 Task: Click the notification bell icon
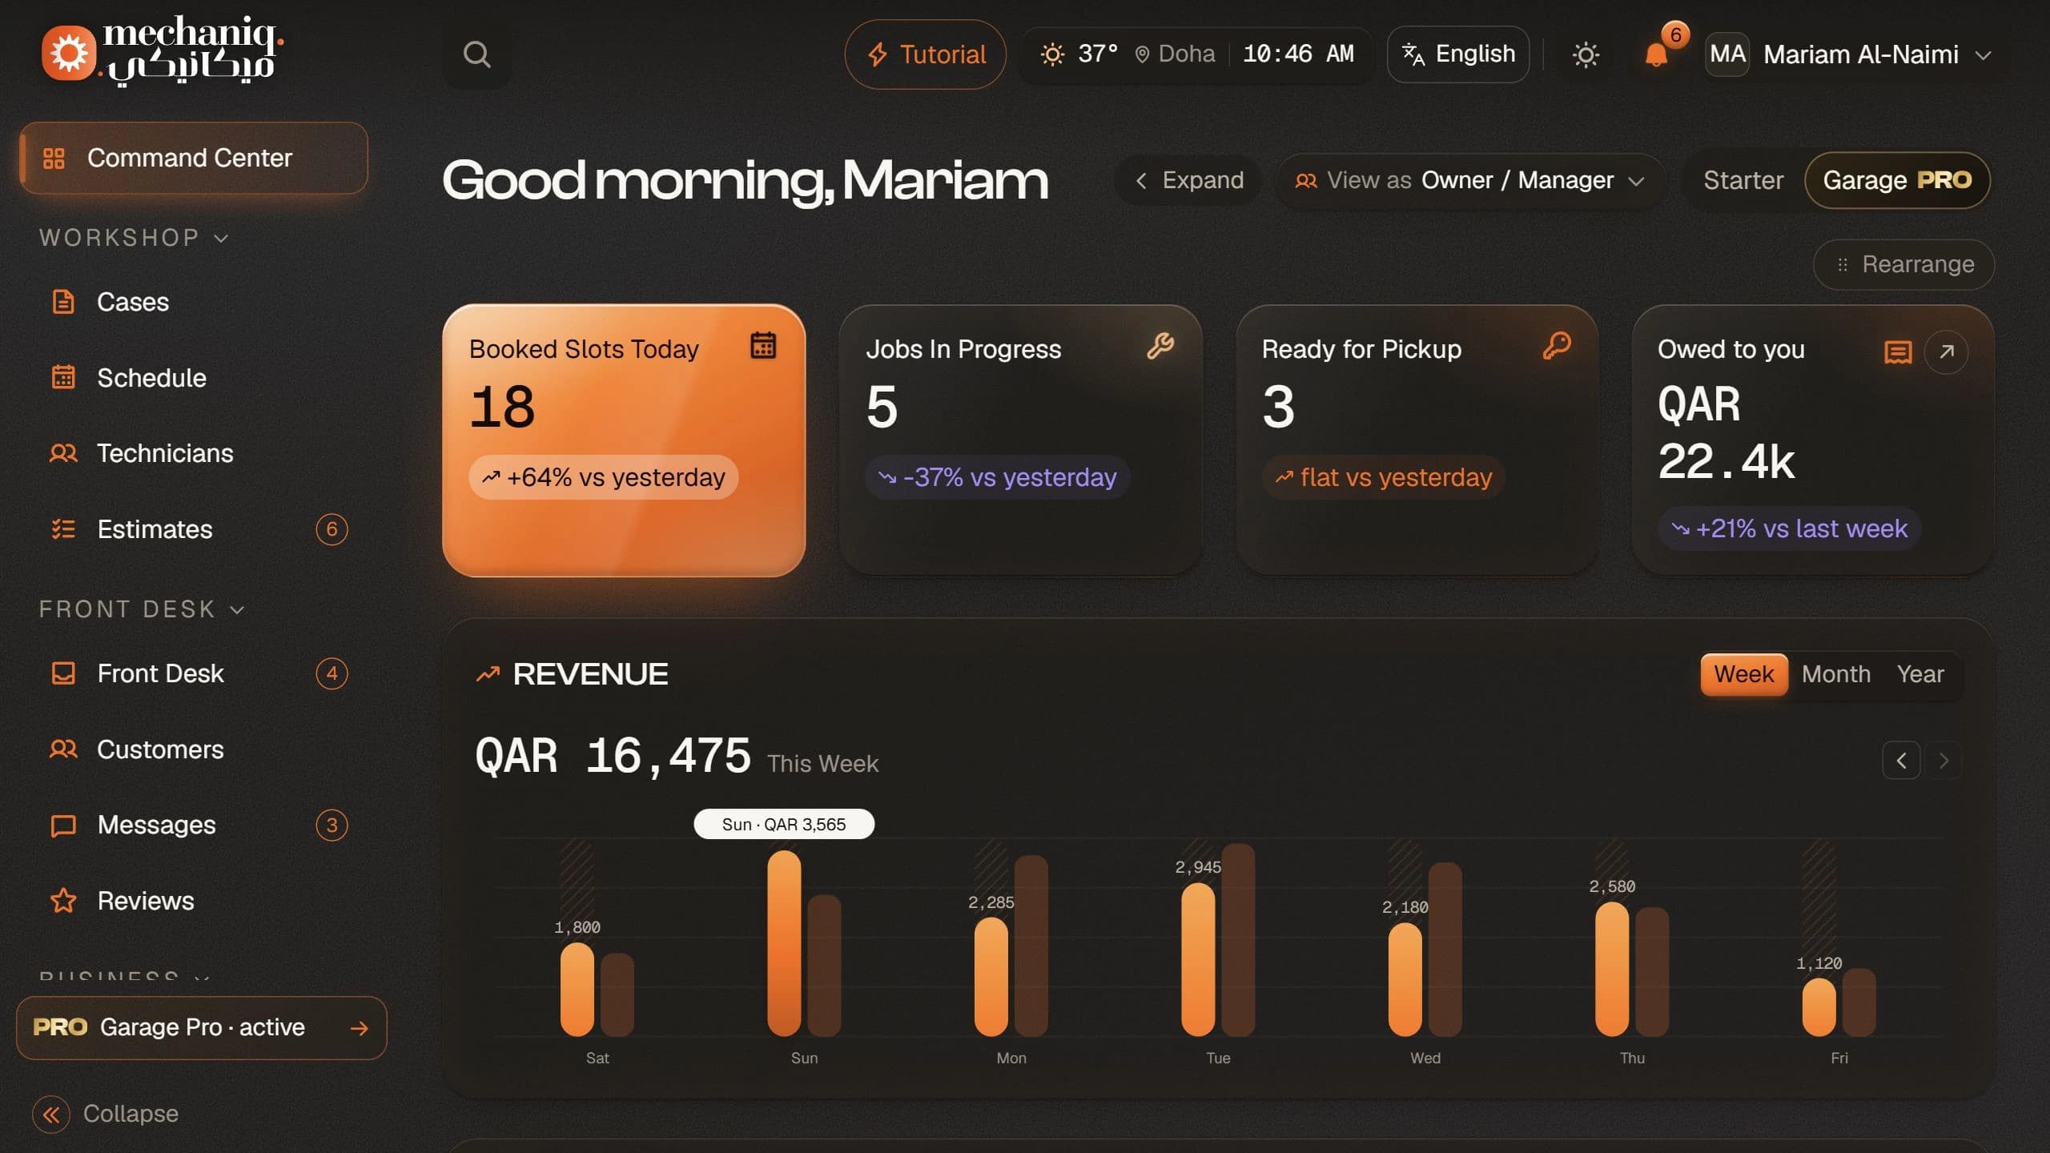1656,54
